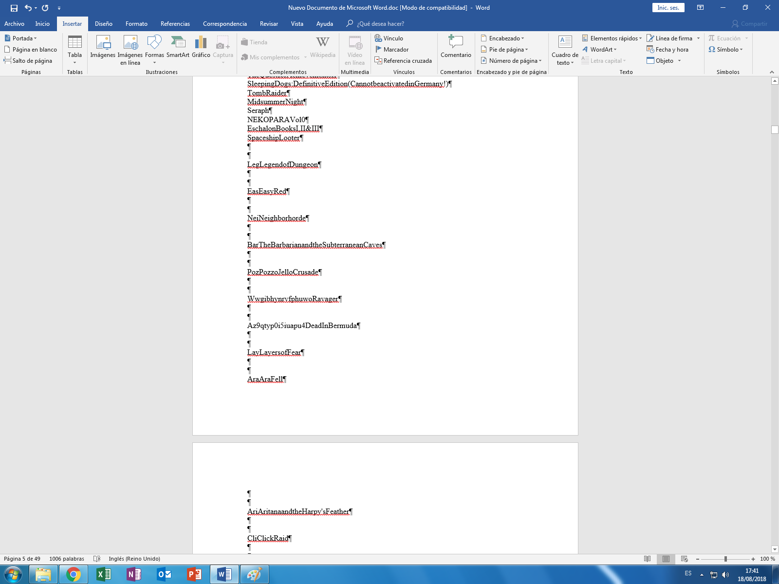Click the volume icon in system tray
Screen dimensions: 779x584
[725, 575]
